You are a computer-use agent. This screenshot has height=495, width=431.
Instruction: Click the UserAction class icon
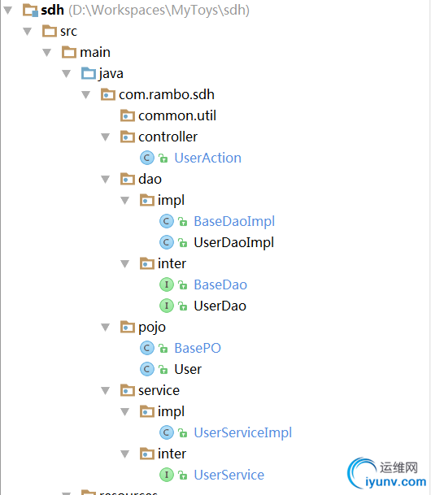point(147,158)
